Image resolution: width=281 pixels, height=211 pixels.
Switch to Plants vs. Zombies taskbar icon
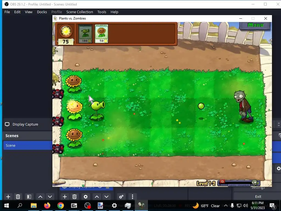click(x=141, y=206)
